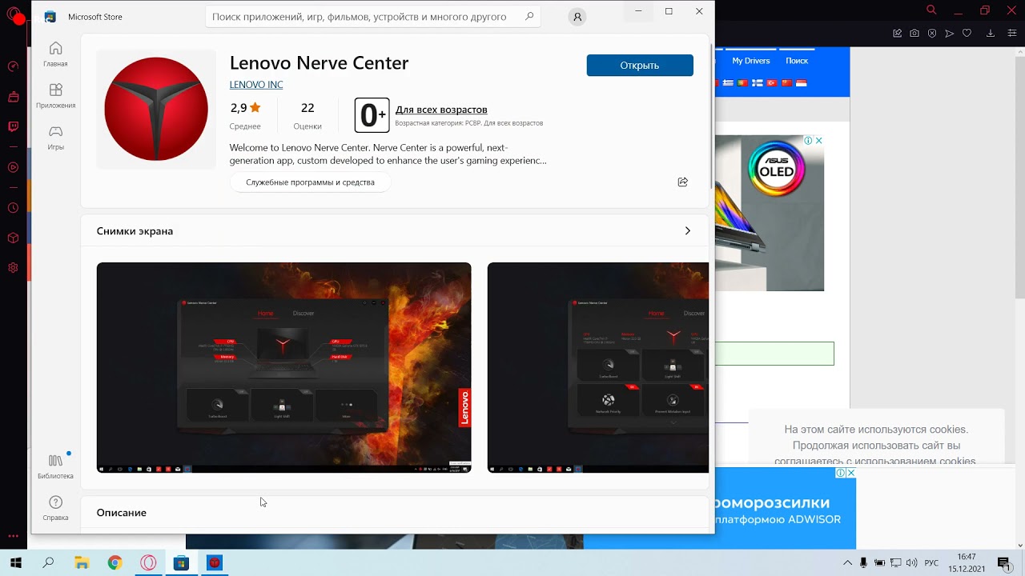Select the Portuguese flag language icon
Viewport: 1025px width, 576px height.
[742, 83]
